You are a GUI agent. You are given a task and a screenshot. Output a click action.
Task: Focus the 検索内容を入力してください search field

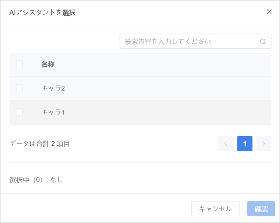[195, 41]
